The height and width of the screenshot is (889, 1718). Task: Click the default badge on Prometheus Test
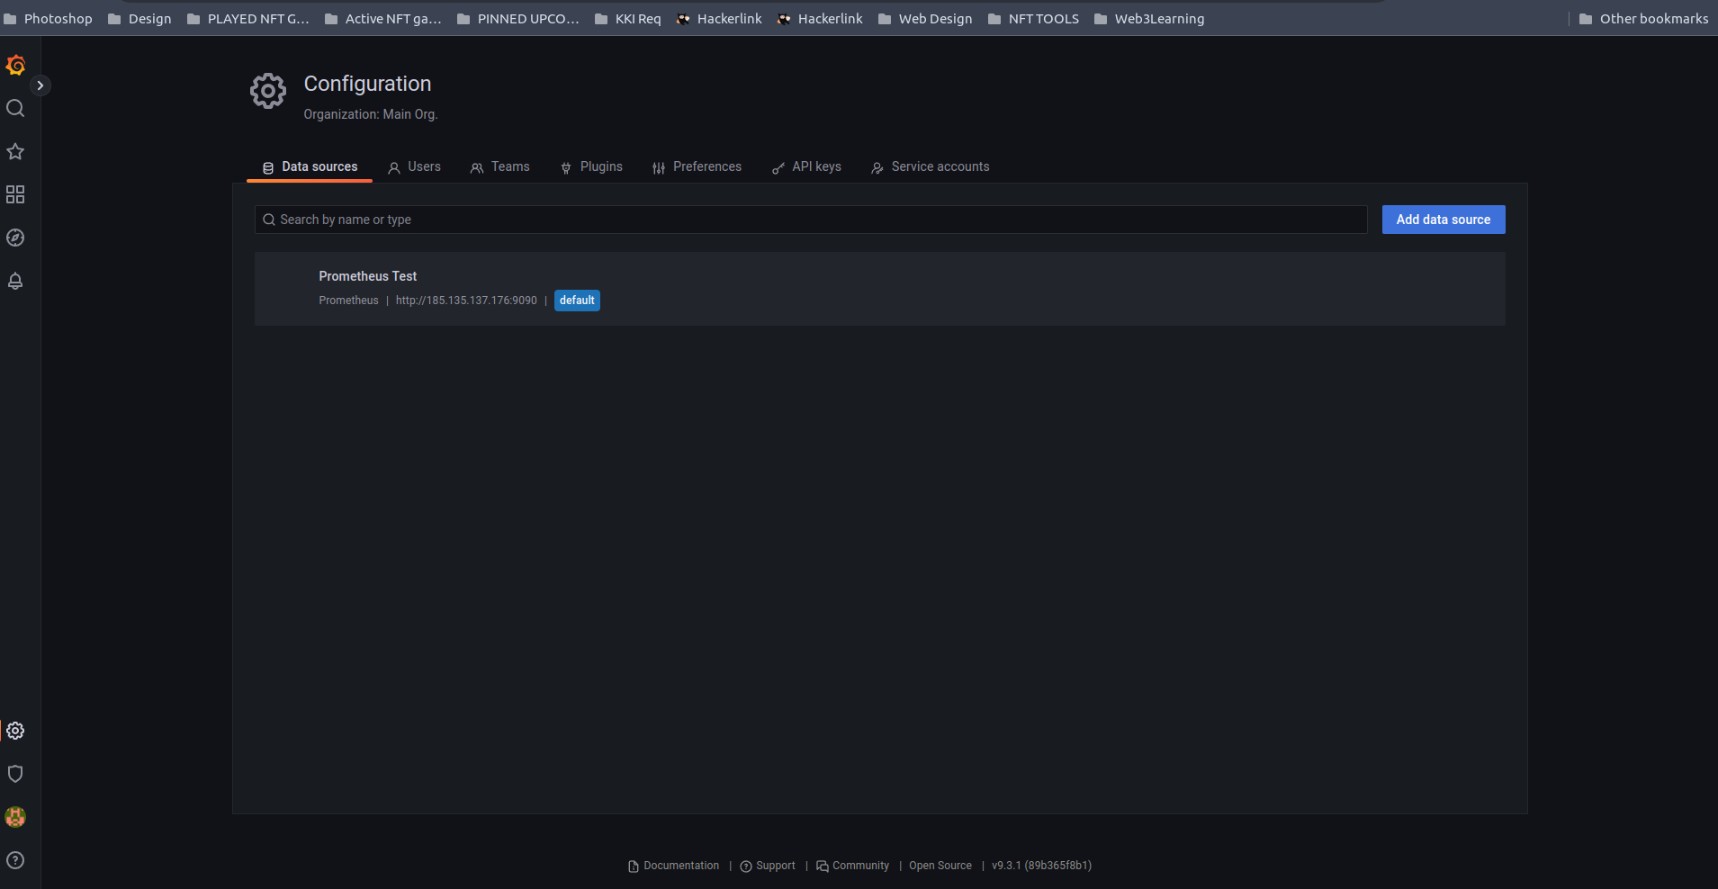pos(576,300)
